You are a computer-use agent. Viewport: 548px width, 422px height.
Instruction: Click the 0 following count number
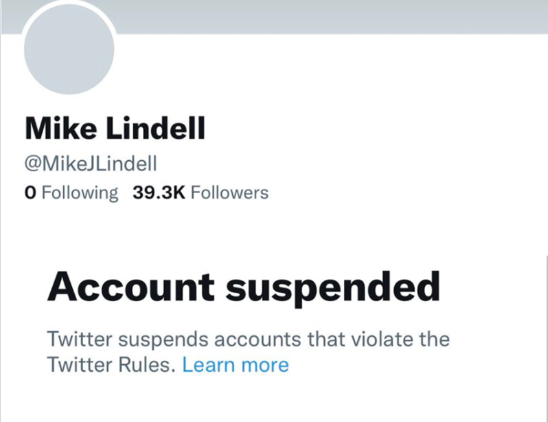30,193
